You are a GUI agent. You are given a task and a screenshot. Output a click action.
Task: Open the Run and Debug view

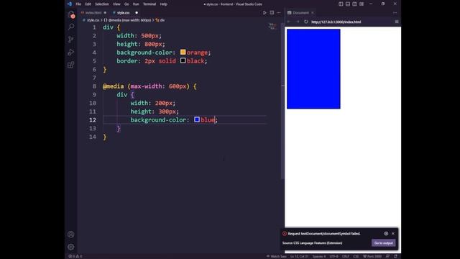tap(71, 53)
